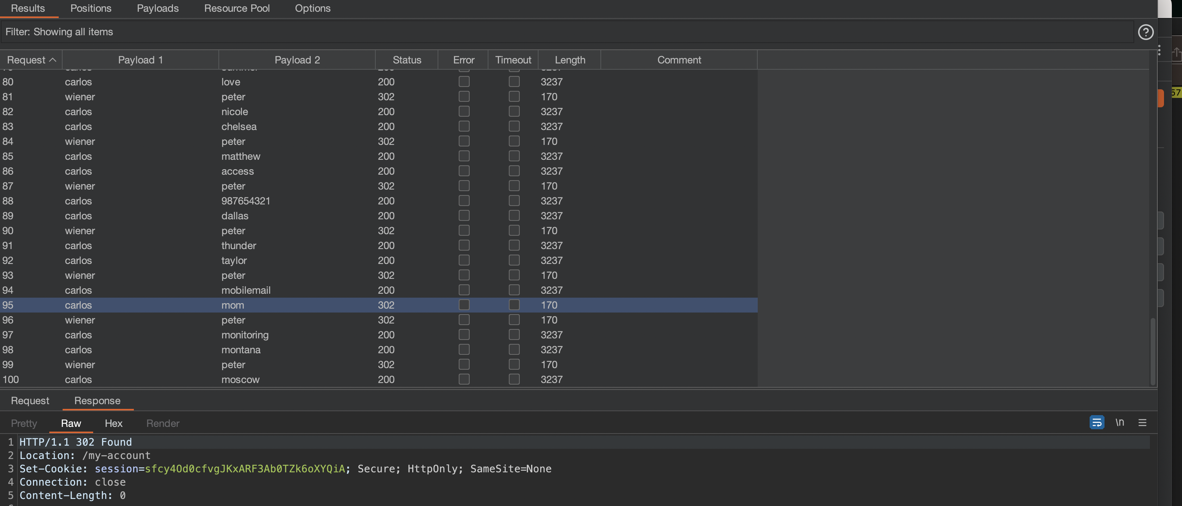1182x506 pixels.
Task: Switch response view to Pretty
Action: point(24,423)
